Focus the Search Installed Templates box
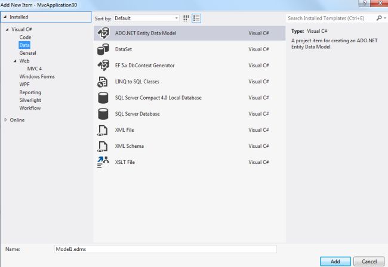This screenshot has width=388, height=267. [x=330, y=18]
